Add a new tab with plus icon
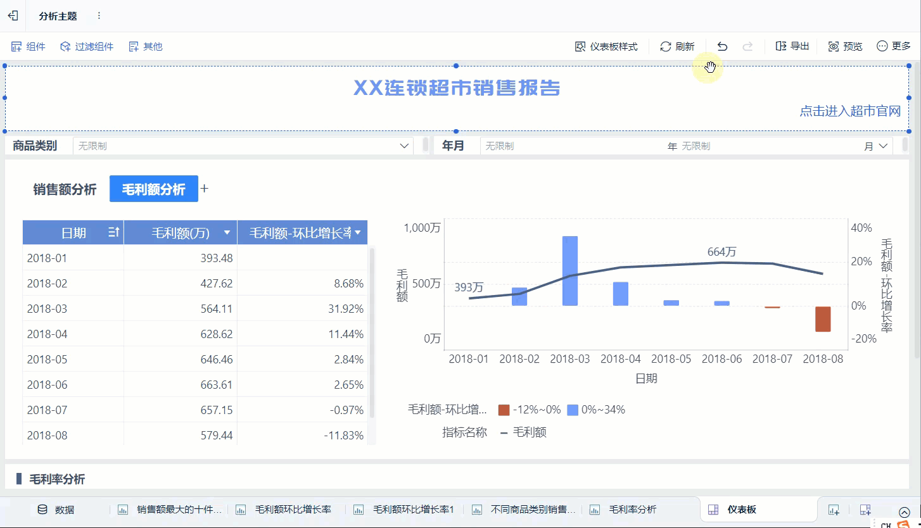This screenshot has width=921, height=528. coord(205,189)
